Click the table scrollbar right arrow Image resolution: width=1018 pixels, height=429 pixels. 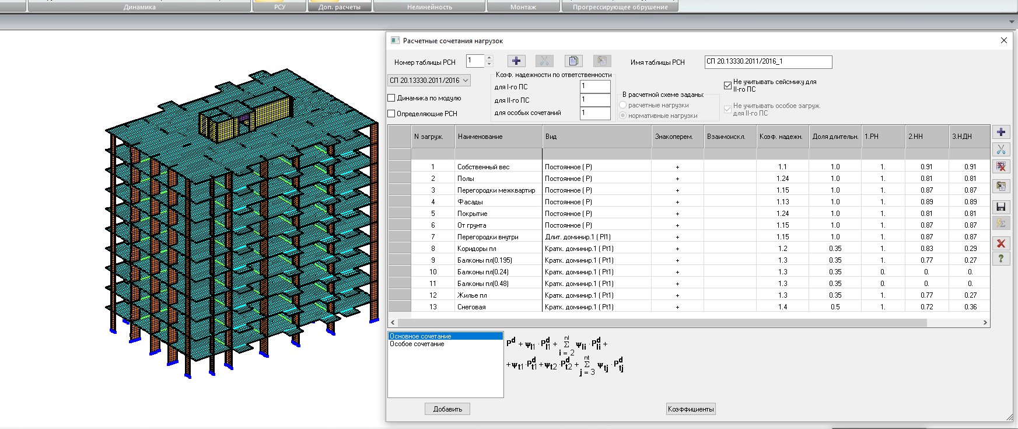(985, 322)
